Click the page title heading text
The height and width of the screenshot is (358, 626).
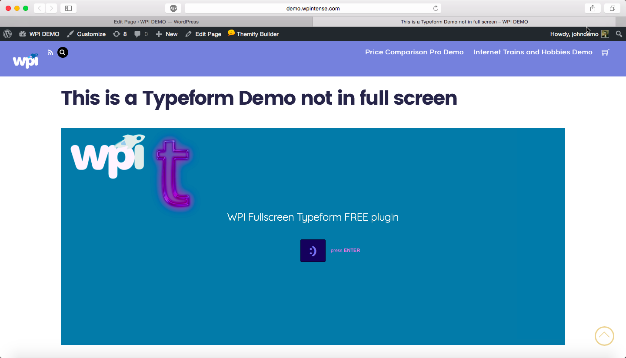[259, 98]
